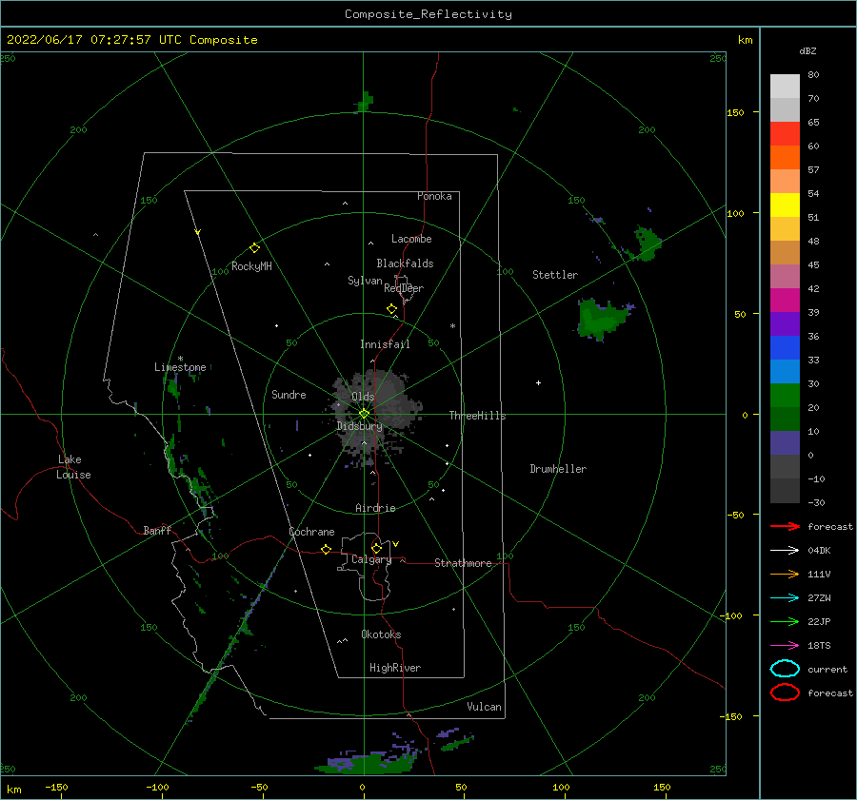Click the asterisk marker east of RedDeer
The width and height of the screenshot is (857, 800).
coord(452,326)
